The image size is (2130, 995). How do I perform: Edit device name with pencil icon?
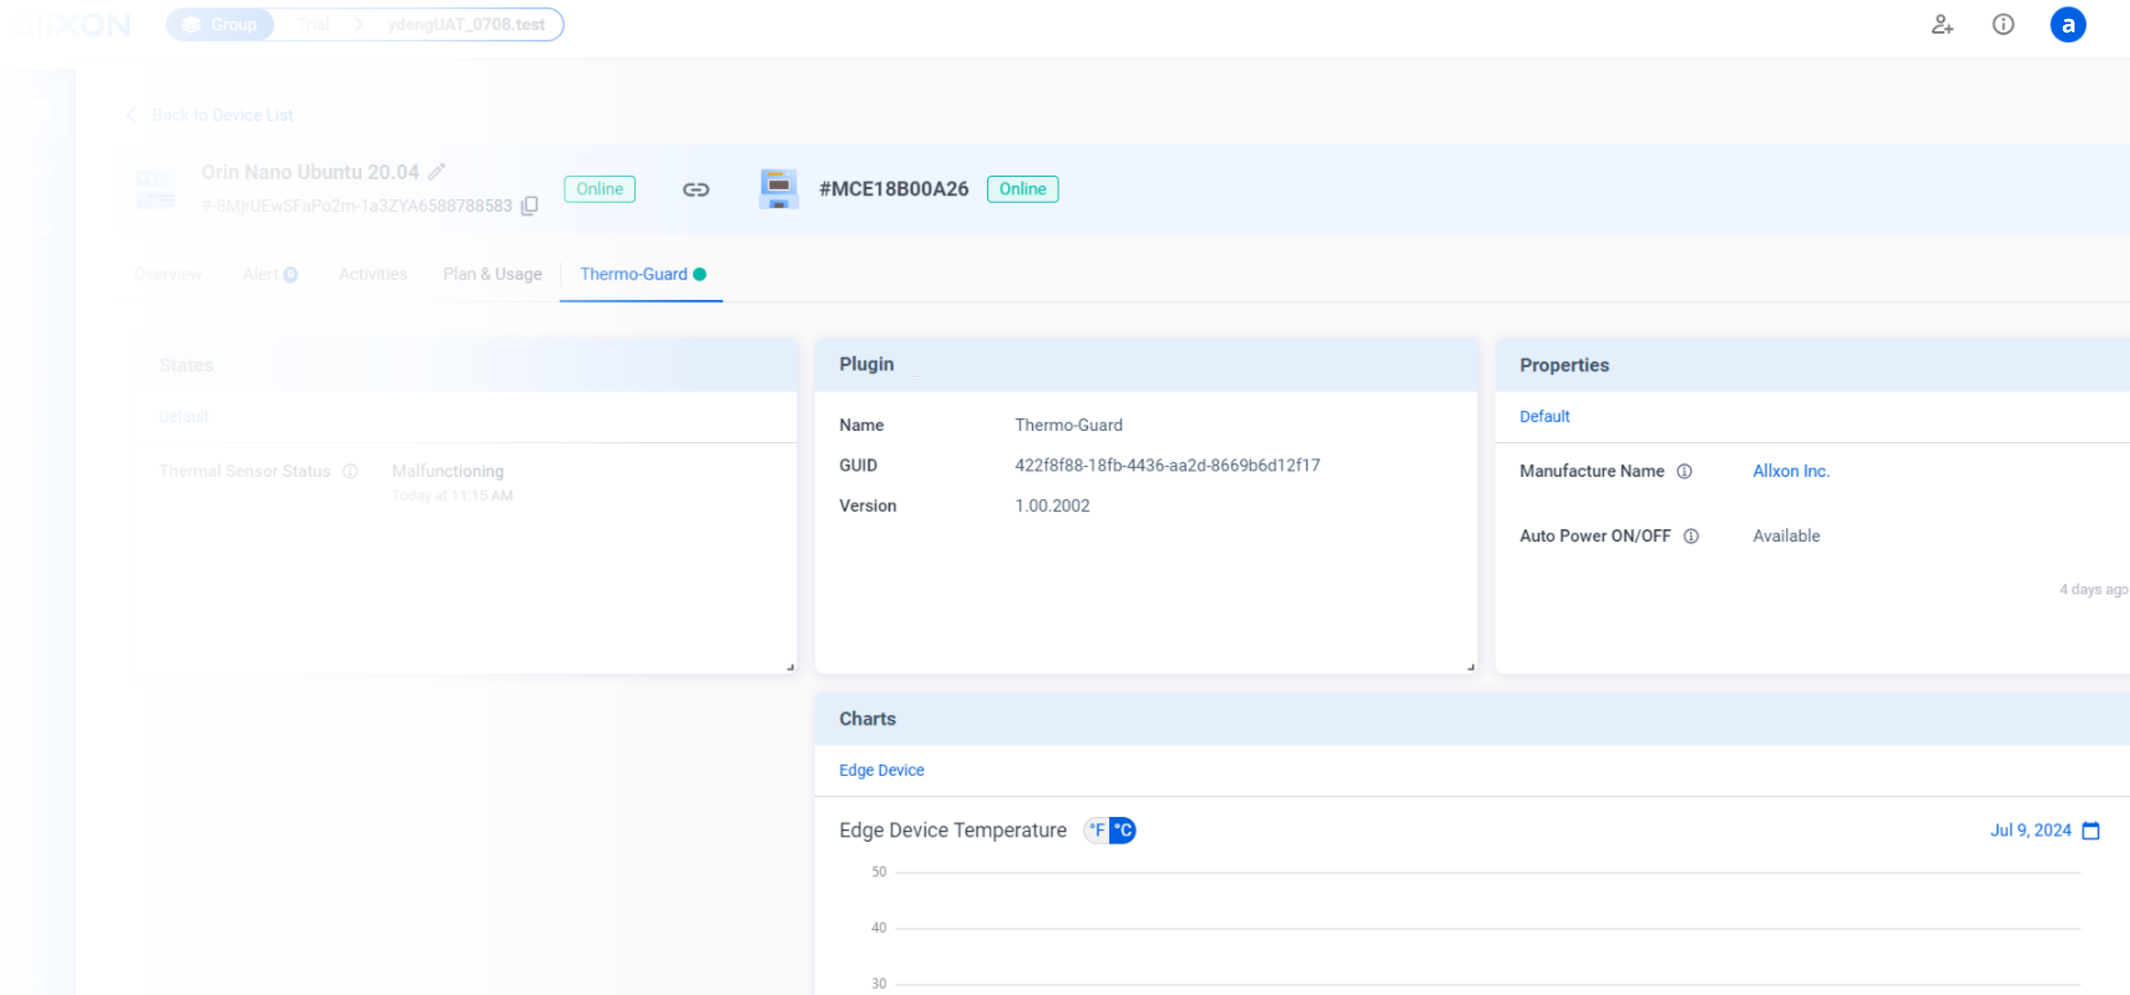[x=437, y=171]
